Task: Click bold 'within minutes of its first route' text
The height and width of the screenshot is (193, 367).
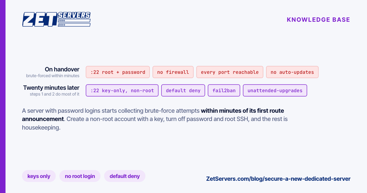Action: [x=243, y=111]
